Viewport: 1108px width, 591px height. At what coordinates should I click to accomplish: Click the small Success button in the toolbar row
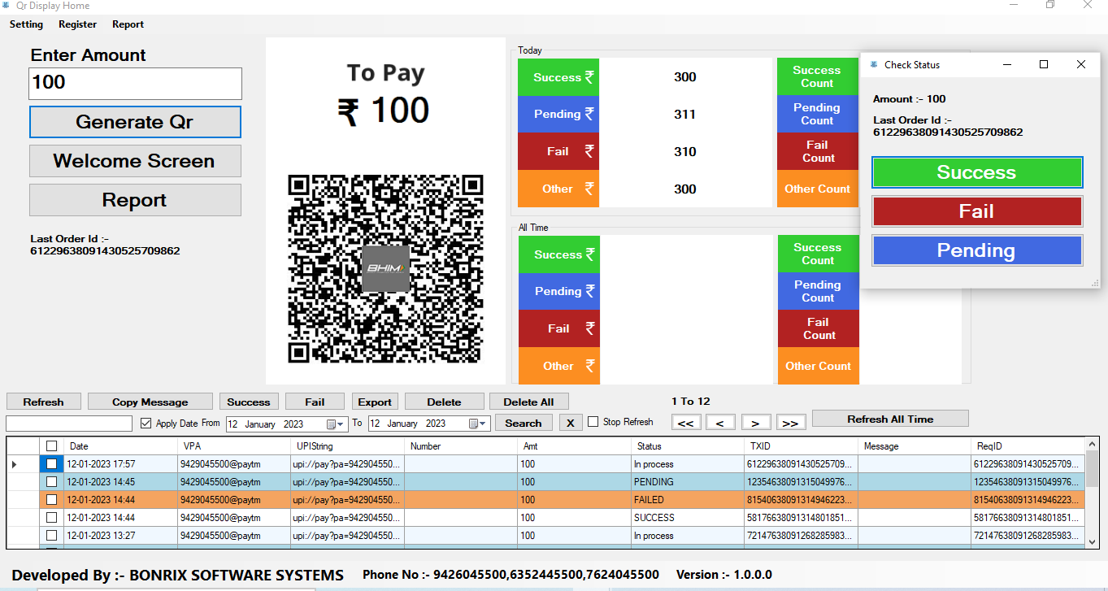(x=249, y=402)
